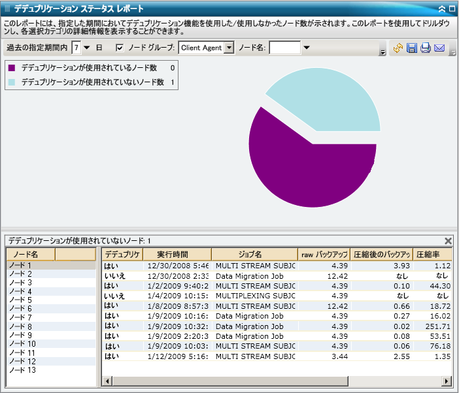
Task: Open the ノード名 dropdown arrow
Action: pyautogui.click(x=306, y=48)
